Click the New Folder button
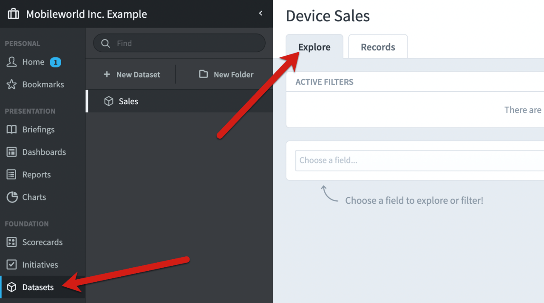Viewport: 544px width, 303px height. (226, 75)
